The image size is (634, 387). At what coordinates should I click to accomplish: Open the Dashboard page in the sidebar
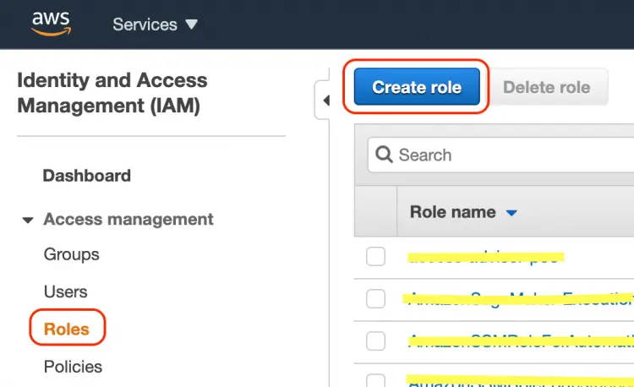pyautogui.click(x=87, y=176)
